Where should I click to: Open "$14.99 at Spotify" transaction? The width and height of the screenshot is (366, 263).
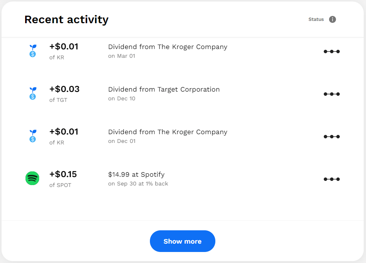tap(136, 175)
